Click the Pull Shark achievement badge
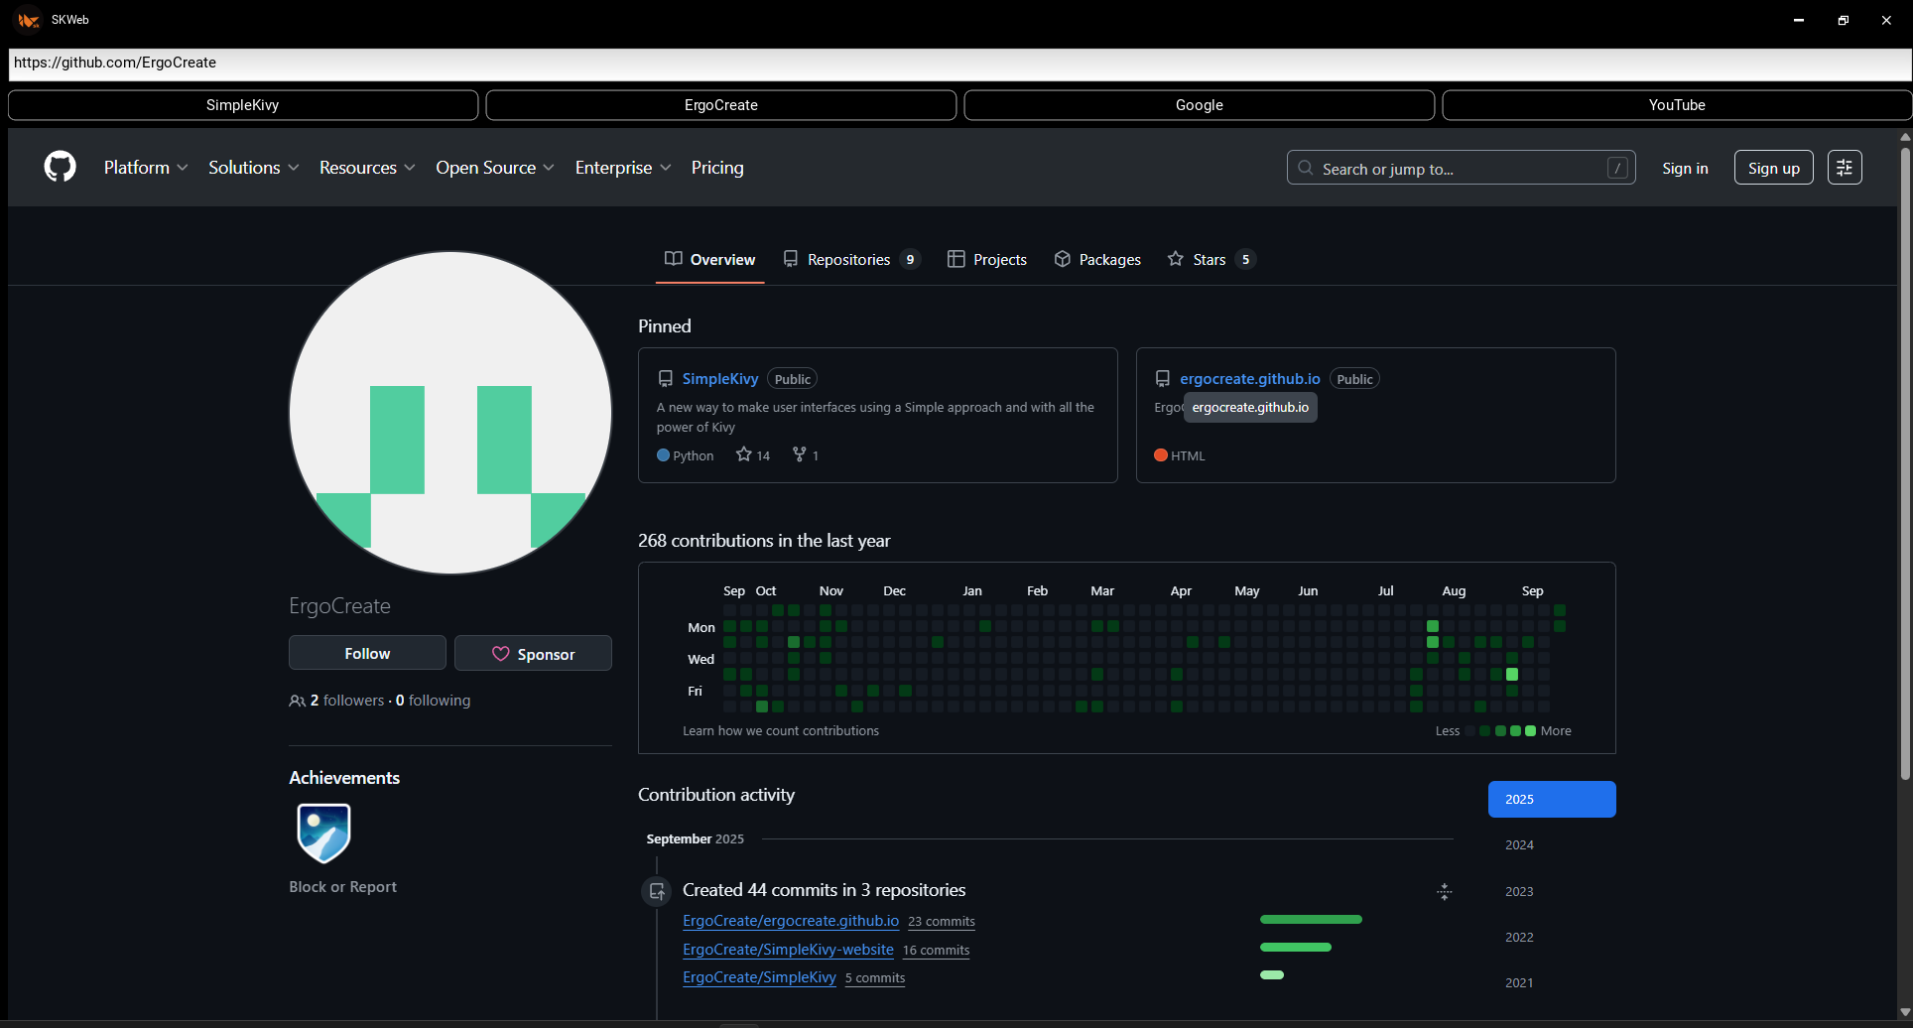 (x=323, y=833)
